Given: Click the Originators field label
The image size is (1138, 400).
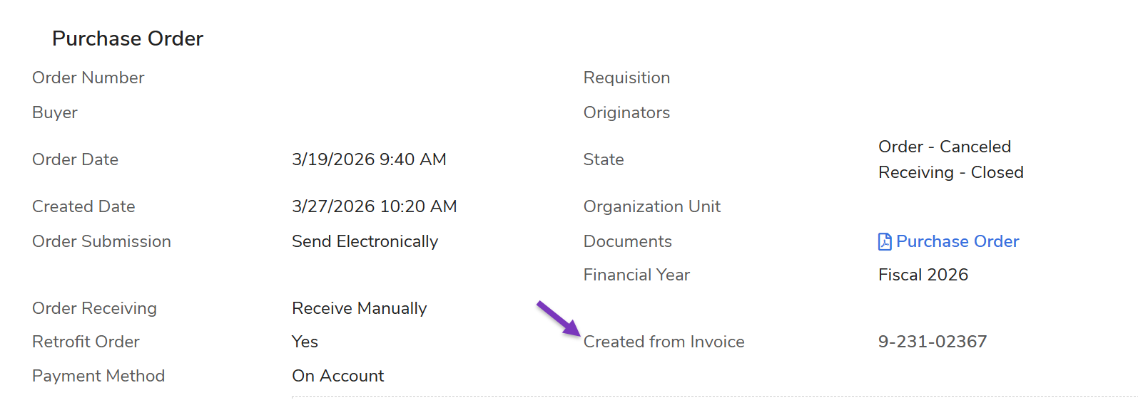Looking at the screenshot, I should click(626, 112).
